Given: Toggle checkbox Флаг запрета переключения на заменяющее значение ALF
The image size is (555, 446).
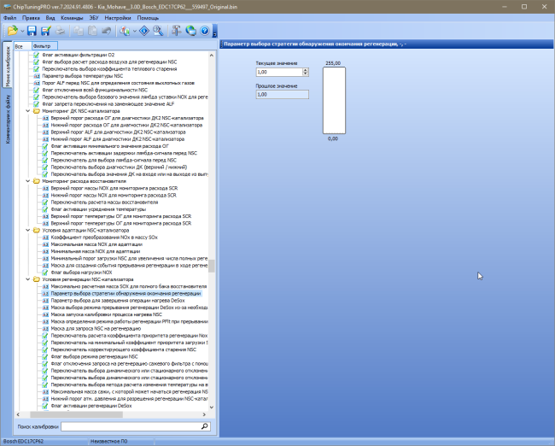Looking at the screenshot, I should point(37,103).
